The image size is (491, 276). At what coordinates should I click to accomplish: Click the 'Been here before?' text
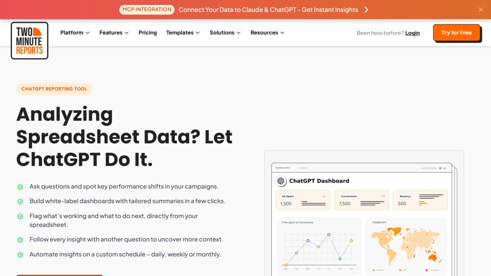point(380,33)
